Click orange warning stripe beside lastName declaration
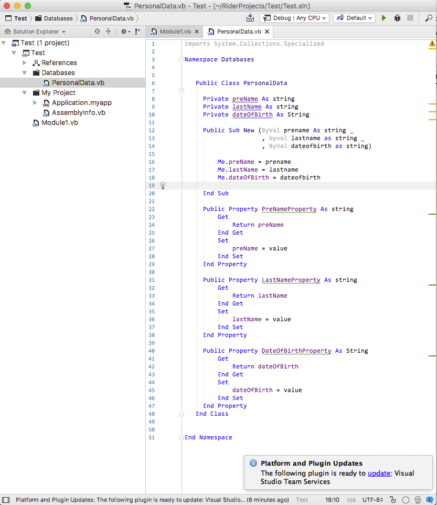The width and height of the screenshot is (437, 505). pos(432,111)
